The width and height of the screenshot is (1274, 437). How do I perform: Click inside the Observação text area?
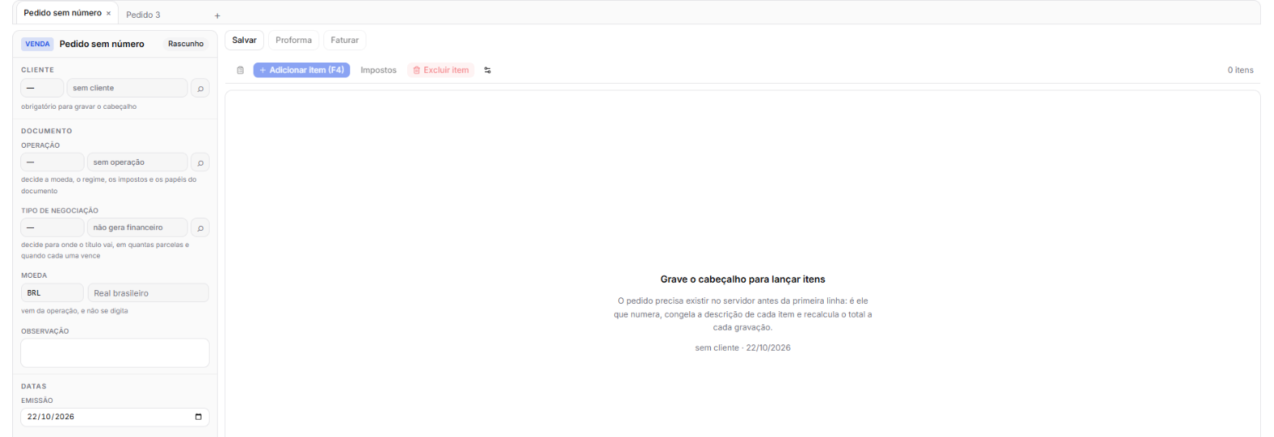click(115, 353)
